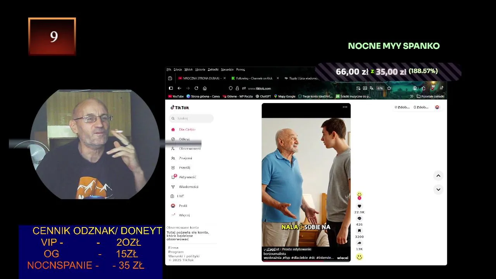
Task: Open the Historia browser menu
Action: (x=200, y=69)
